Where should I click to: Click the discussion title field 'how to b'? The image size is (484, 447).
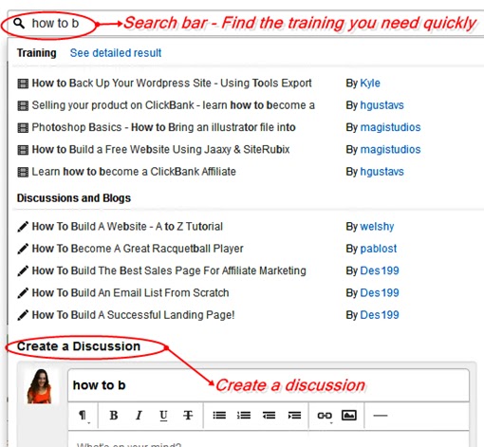click(269, 385)
